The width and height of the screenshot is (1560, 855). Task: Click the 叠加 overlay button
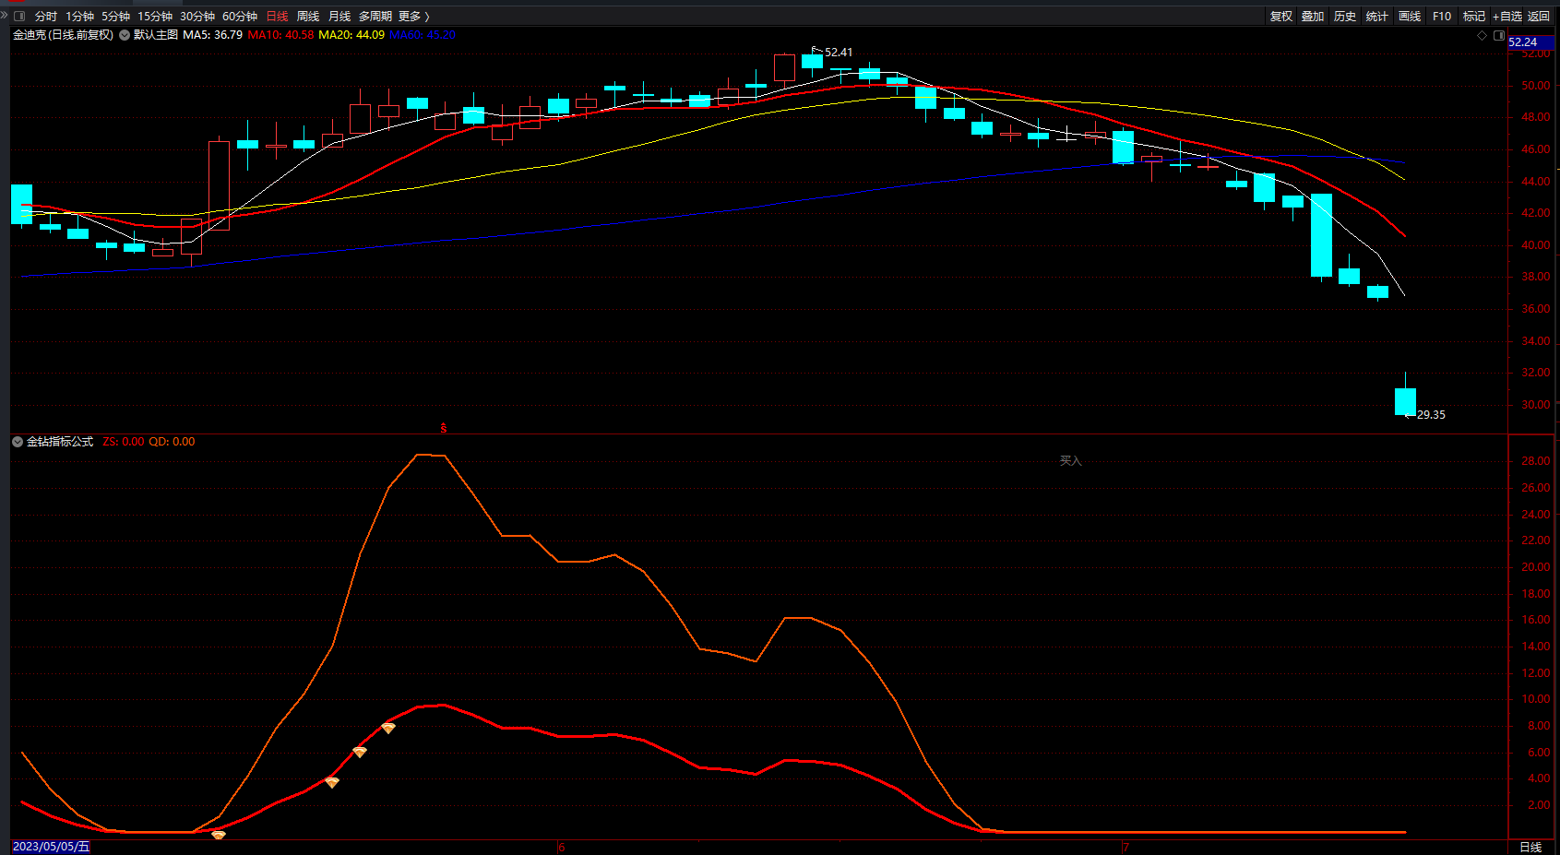[x=1313, y=16]
